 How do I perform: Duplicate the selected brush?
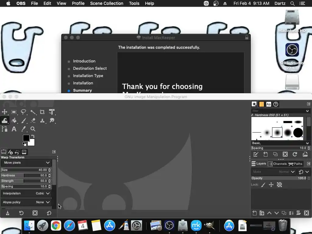click(275, 154)
